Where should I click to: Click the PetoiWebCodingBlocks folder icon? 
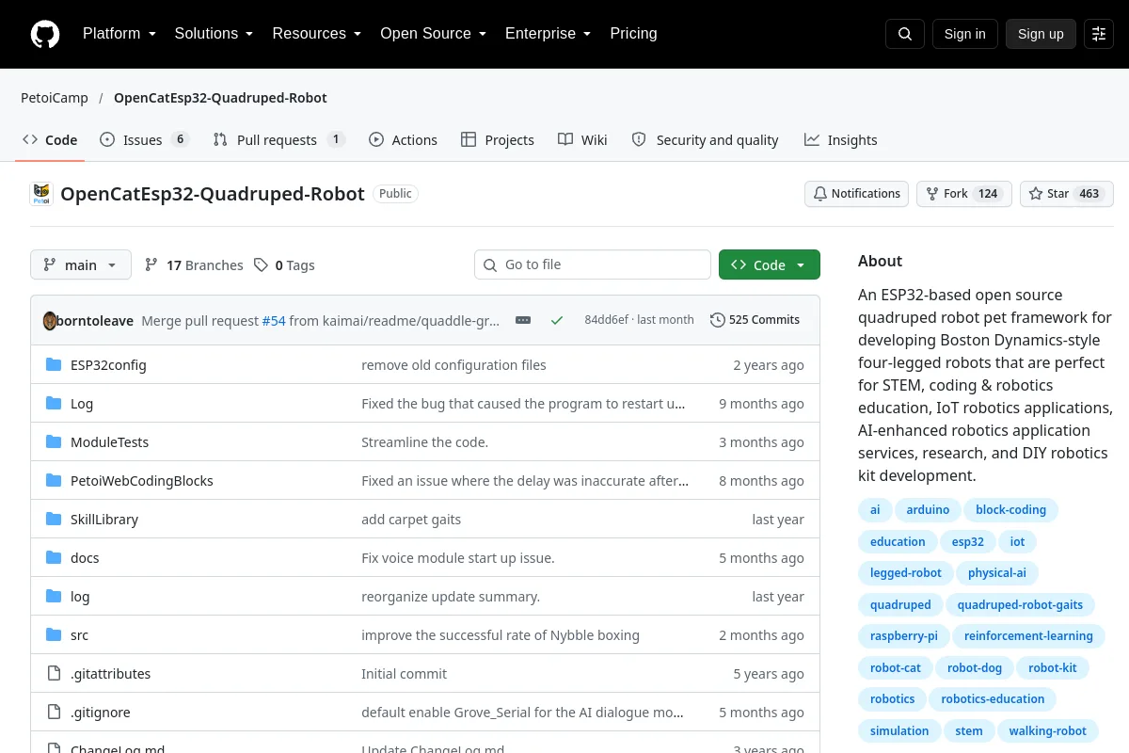(54, 480)
